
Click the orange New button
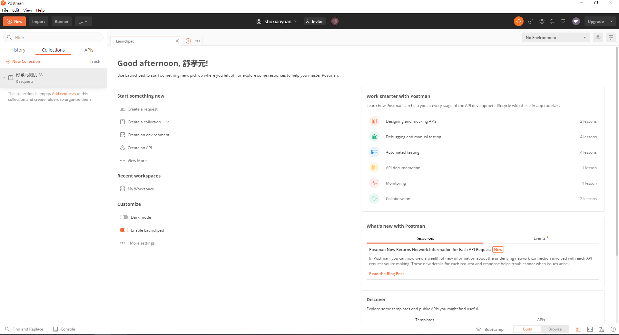coord(15,21)
